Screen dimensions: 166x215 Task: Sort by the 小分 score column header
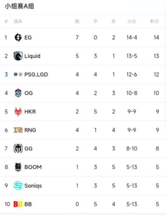(132, 21)
